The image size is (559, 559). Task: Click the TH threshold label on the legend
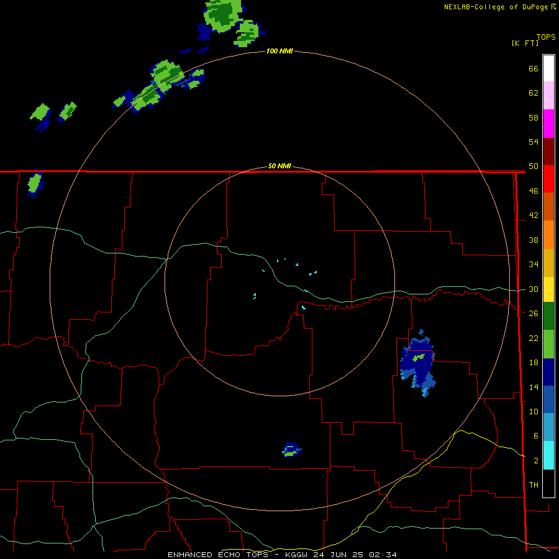534,485
